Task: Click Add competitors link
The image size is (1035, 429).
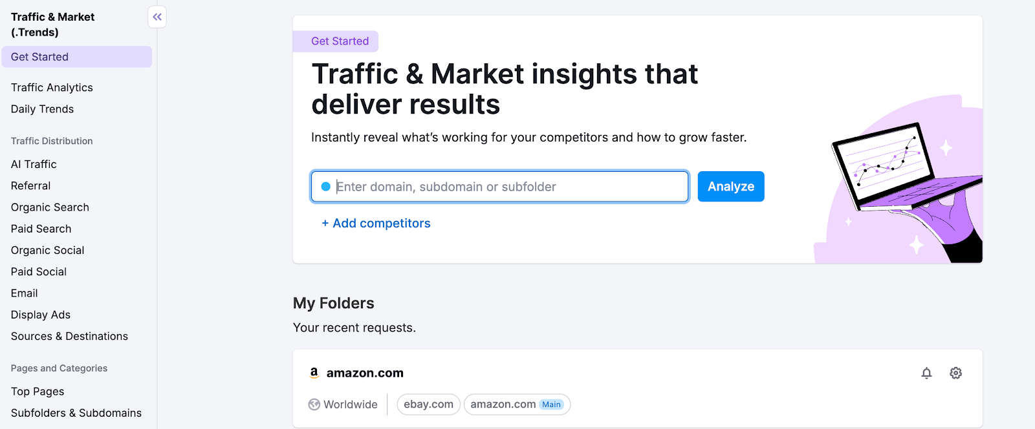Action: coord(376,223)
